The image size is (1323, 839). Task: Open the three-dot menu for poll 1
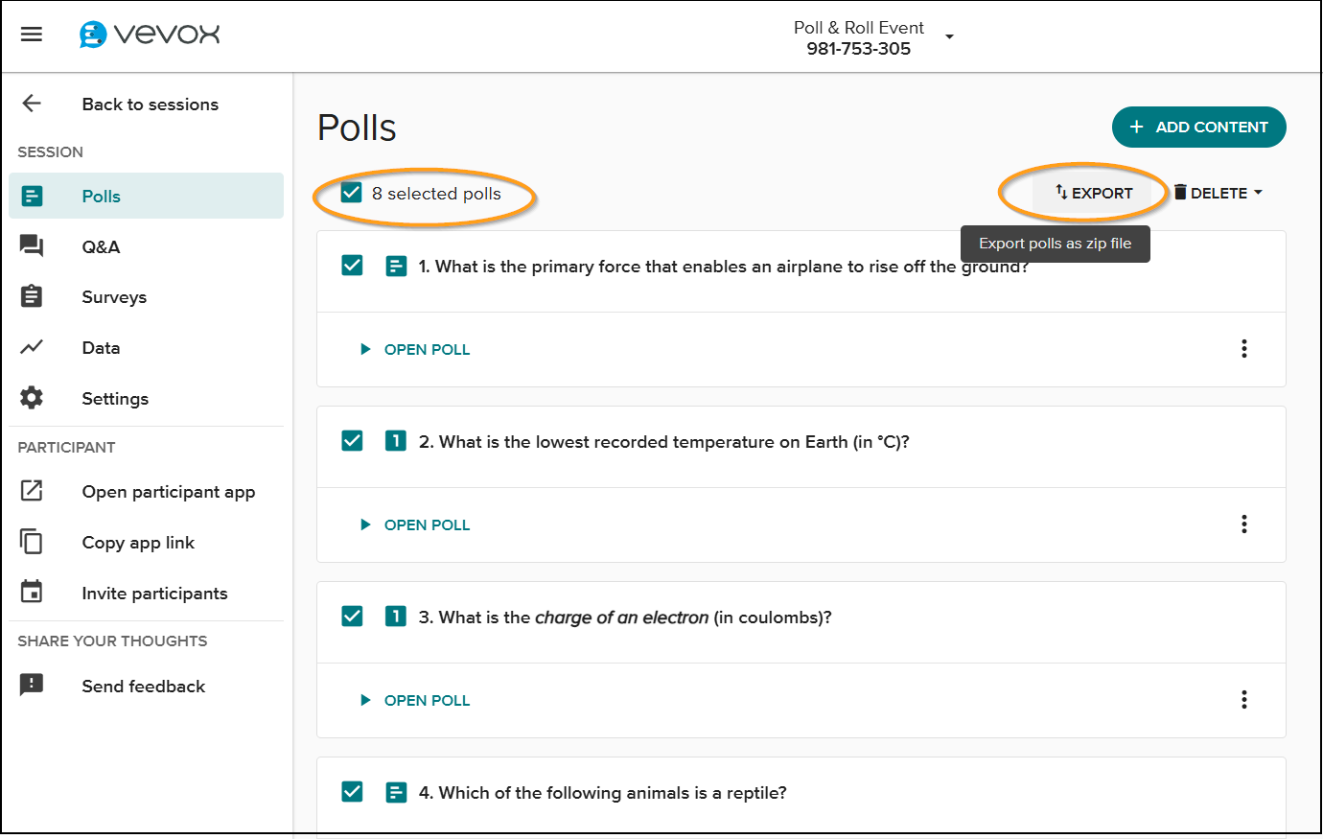[x=1244, y=349]
